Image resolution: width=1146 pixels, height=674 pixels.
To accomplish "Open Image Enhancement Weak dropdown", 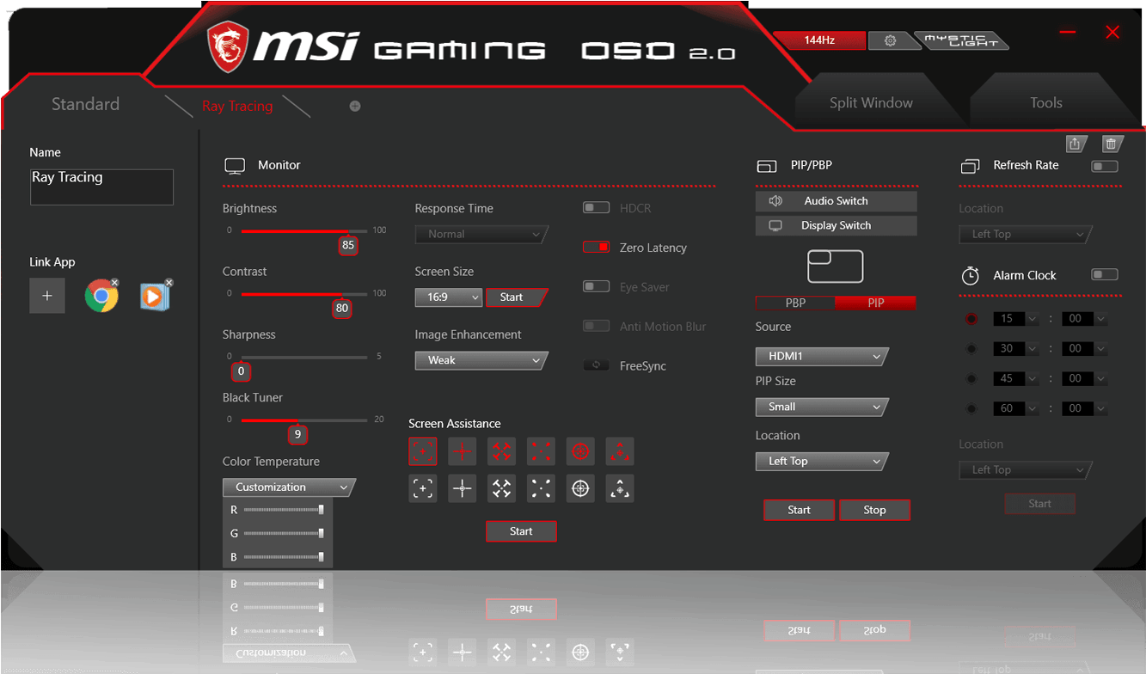I will click(481, 360).
